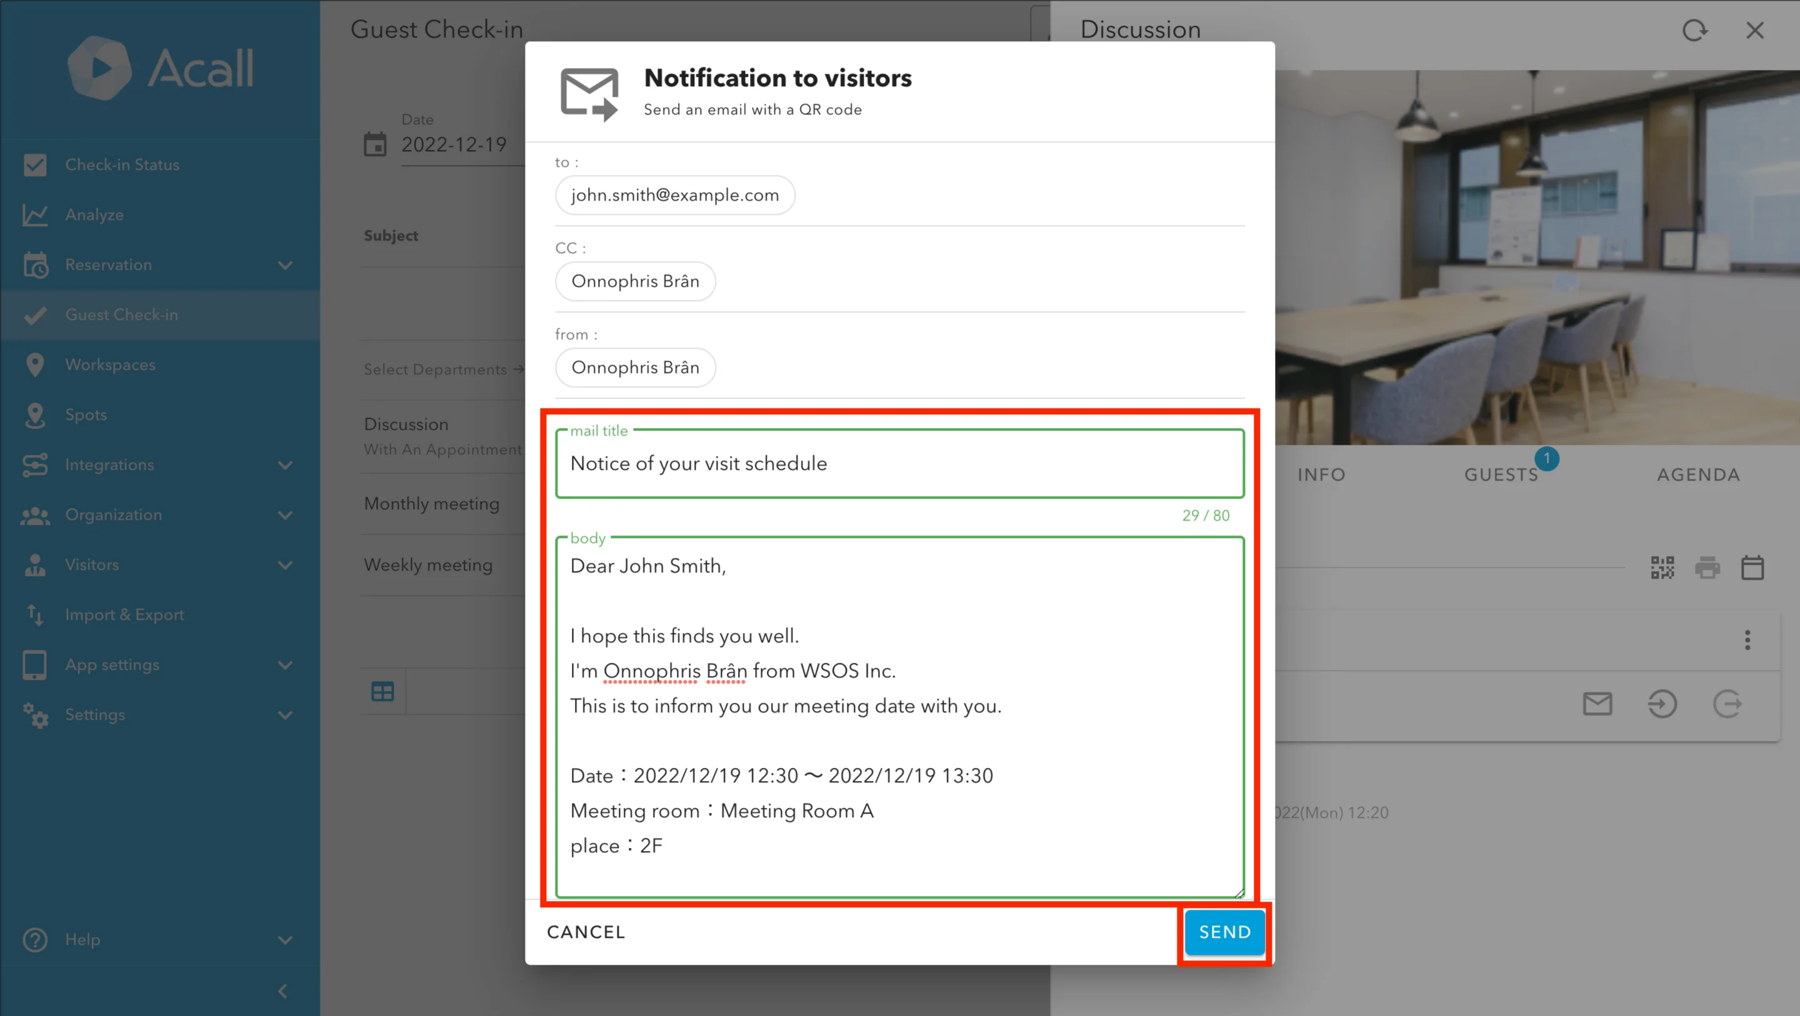Click the Organization people icon
The image size is (1800, 1016).
tap(35, 515)
